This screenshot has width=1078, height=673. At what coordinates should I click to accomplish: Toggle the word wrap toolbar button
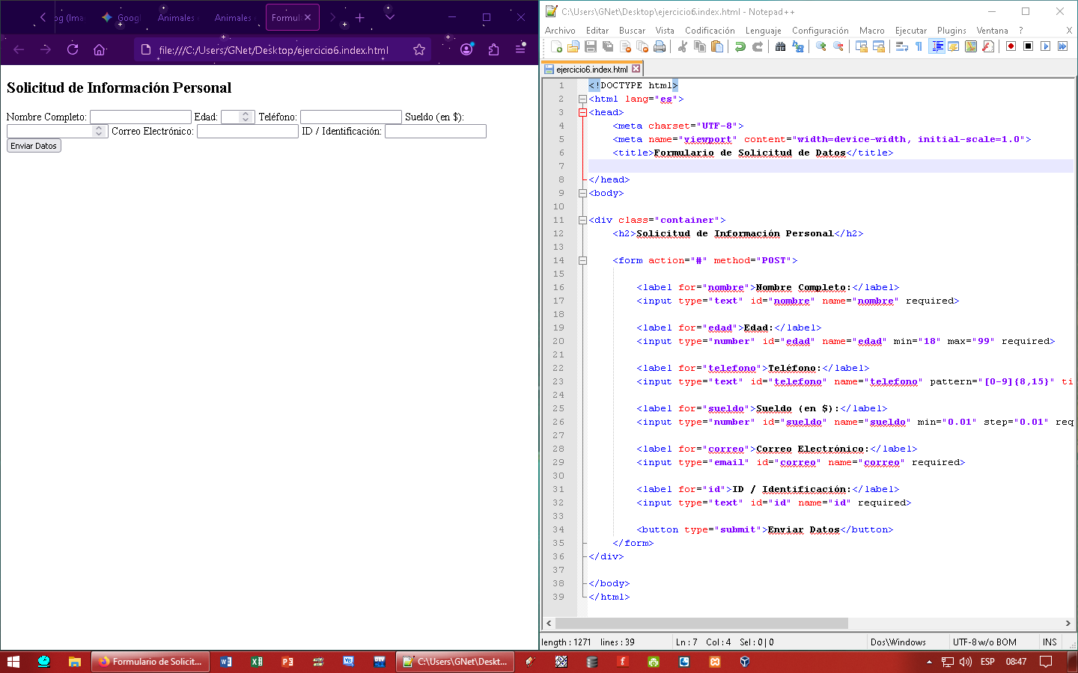(901, 47)
